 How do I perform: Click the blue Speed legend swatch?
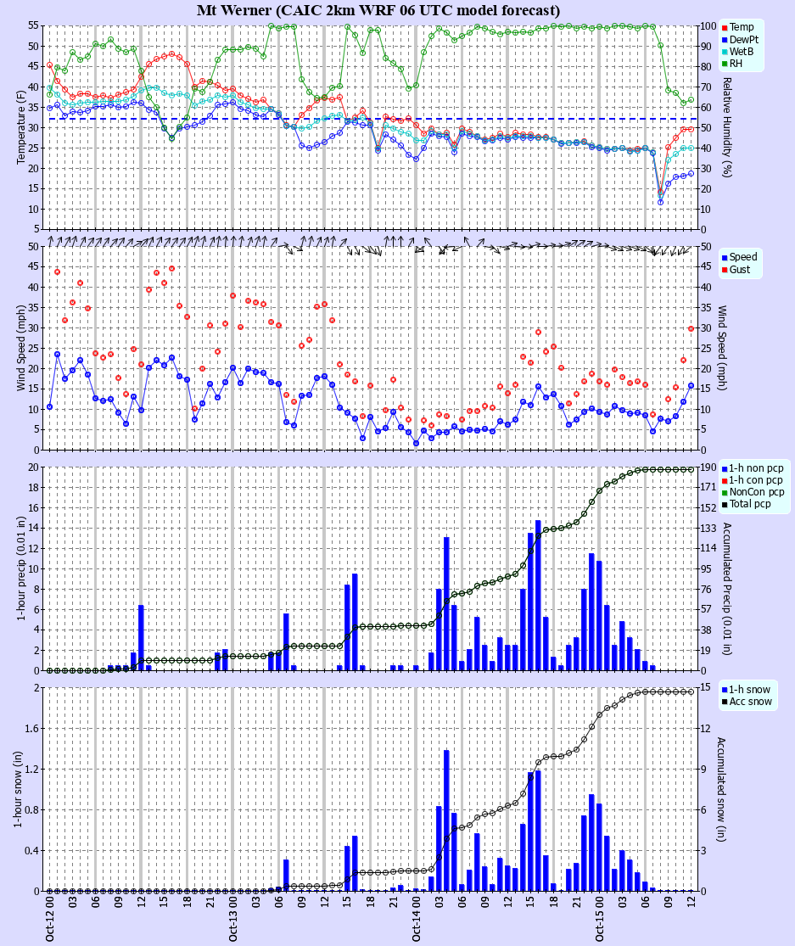point(724,258)
